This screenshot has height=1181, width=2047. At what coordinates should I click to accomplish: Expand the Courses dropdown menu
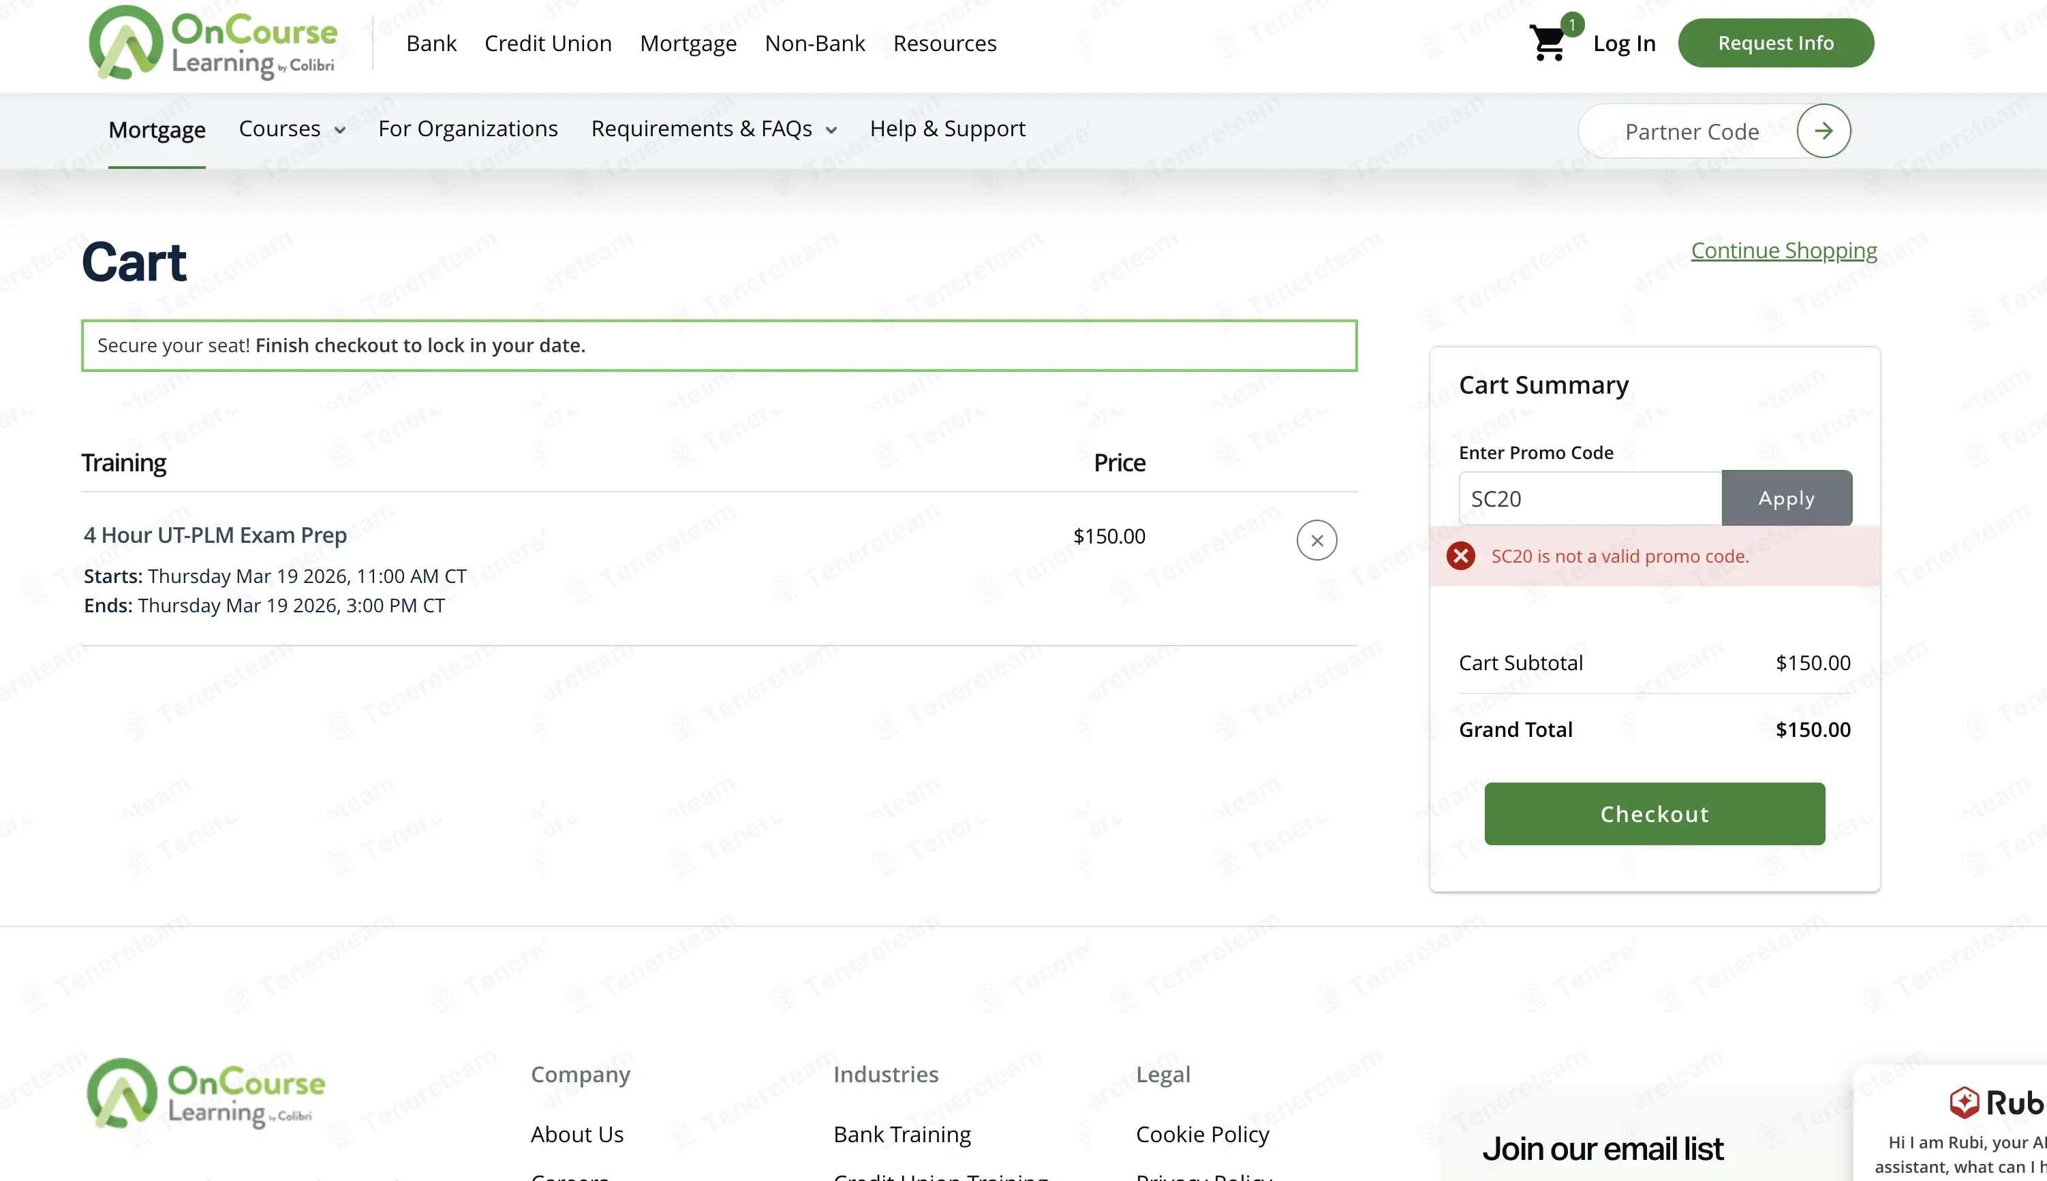click(x=292, y=129)
